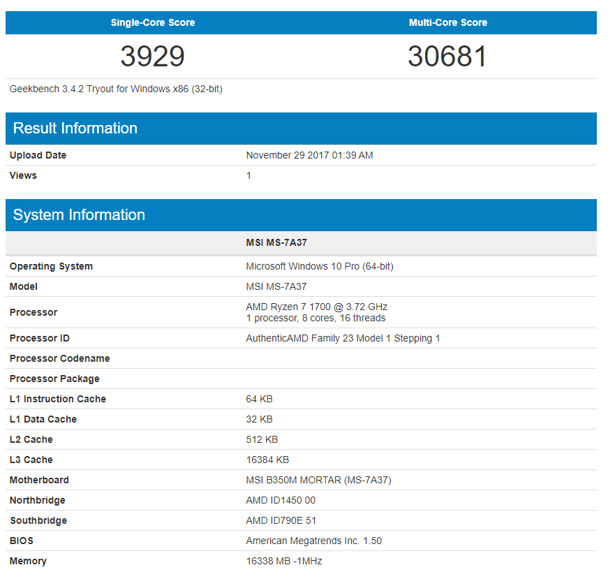
Task: Select the AMD ID790E 51 value
Action: pyautogui.click(x=281, y=520)
